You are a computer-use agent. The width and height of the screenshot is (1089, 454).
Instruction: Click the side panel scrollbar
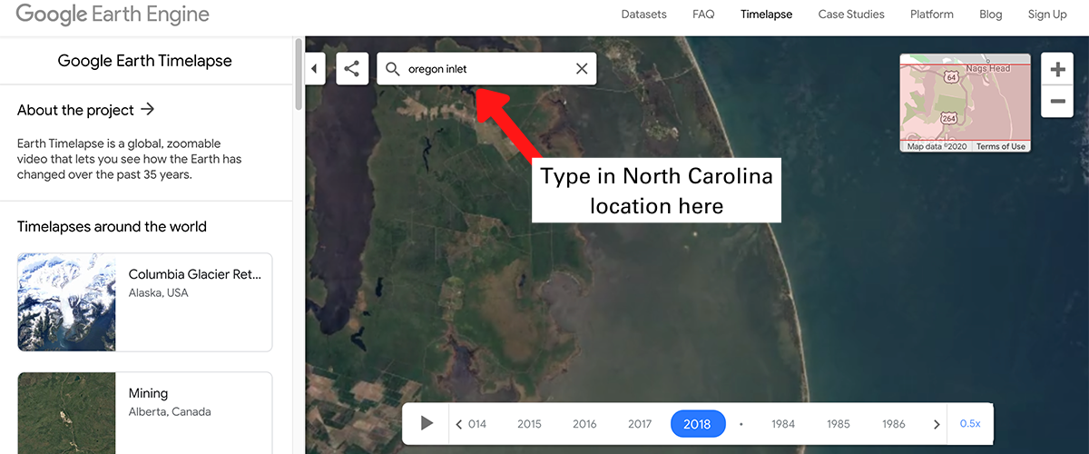[299, 74]
